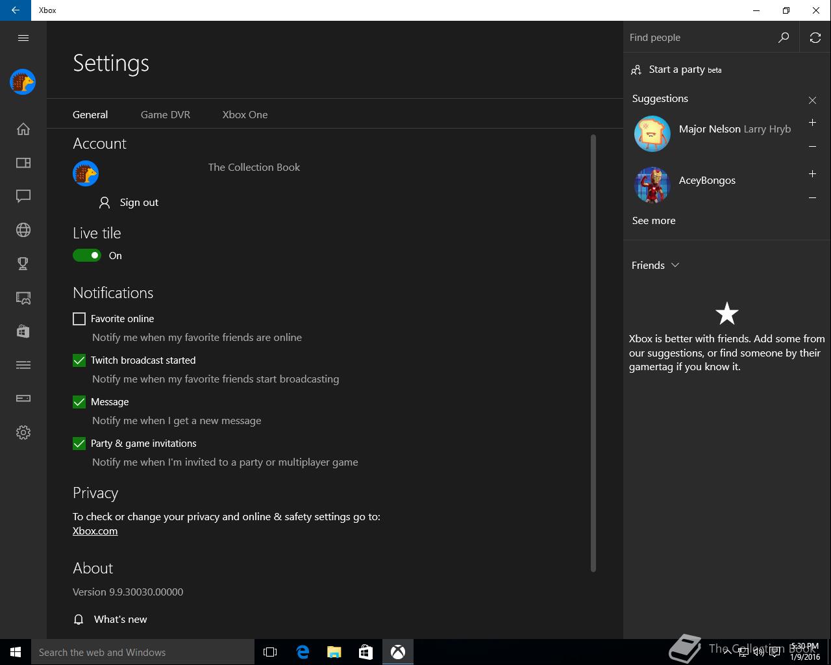Open Game DVR sidebar icon

point(23,297)
